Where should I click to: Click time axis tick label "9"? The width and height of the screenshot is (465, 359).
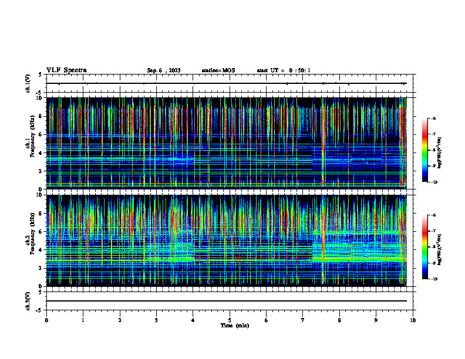coord(376,320)
